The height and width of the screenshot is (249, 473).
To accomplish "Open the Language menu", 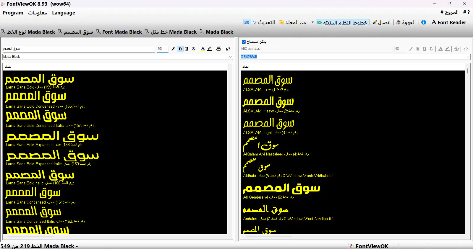I will 64,13.
